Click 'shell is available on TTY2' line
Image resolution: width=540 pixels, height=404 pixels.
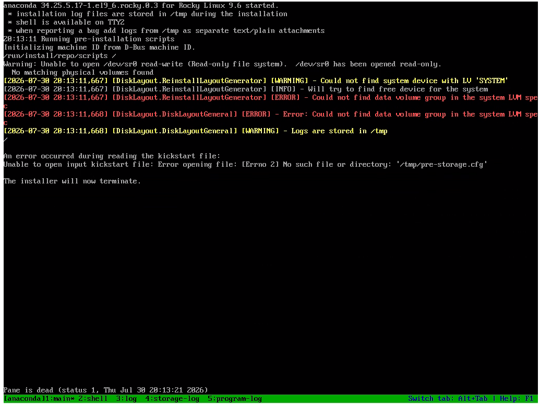(66, 22)
